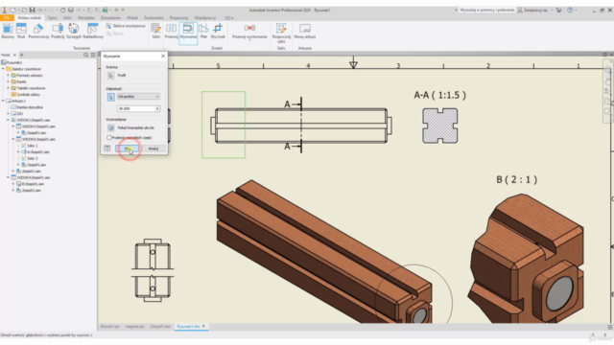
Task: Select the Szczegół detail view tool
Action: point(73,31)
